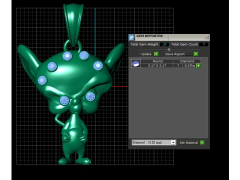Click the Total Gem Count value field
Screen dimensions: 240x180
point(203,44)
